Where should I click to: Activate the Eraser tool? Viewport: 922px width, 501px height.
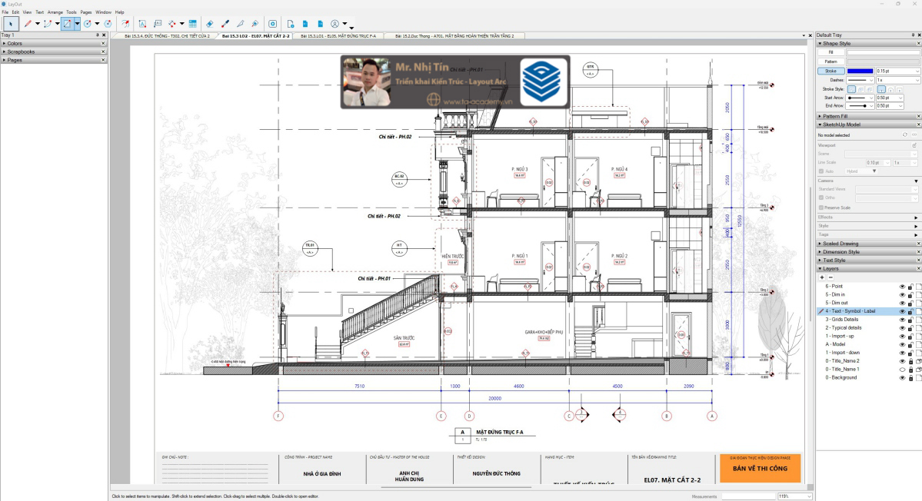pyautogui.click(x=210, y=24)
